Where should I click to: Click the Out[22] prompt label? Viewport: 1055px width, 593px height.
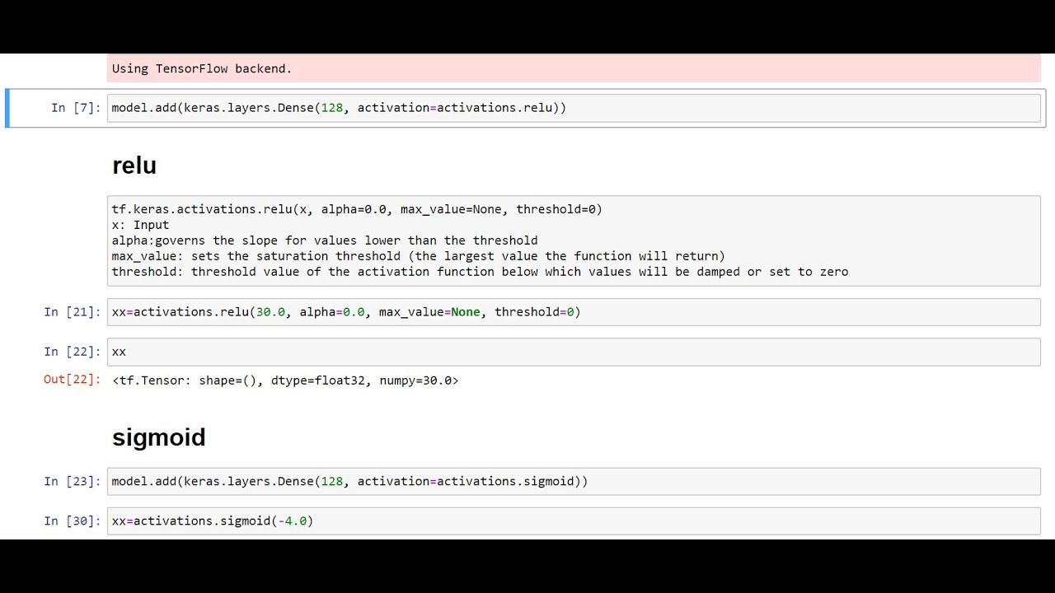pyautogui.click(x=73, y=380)
